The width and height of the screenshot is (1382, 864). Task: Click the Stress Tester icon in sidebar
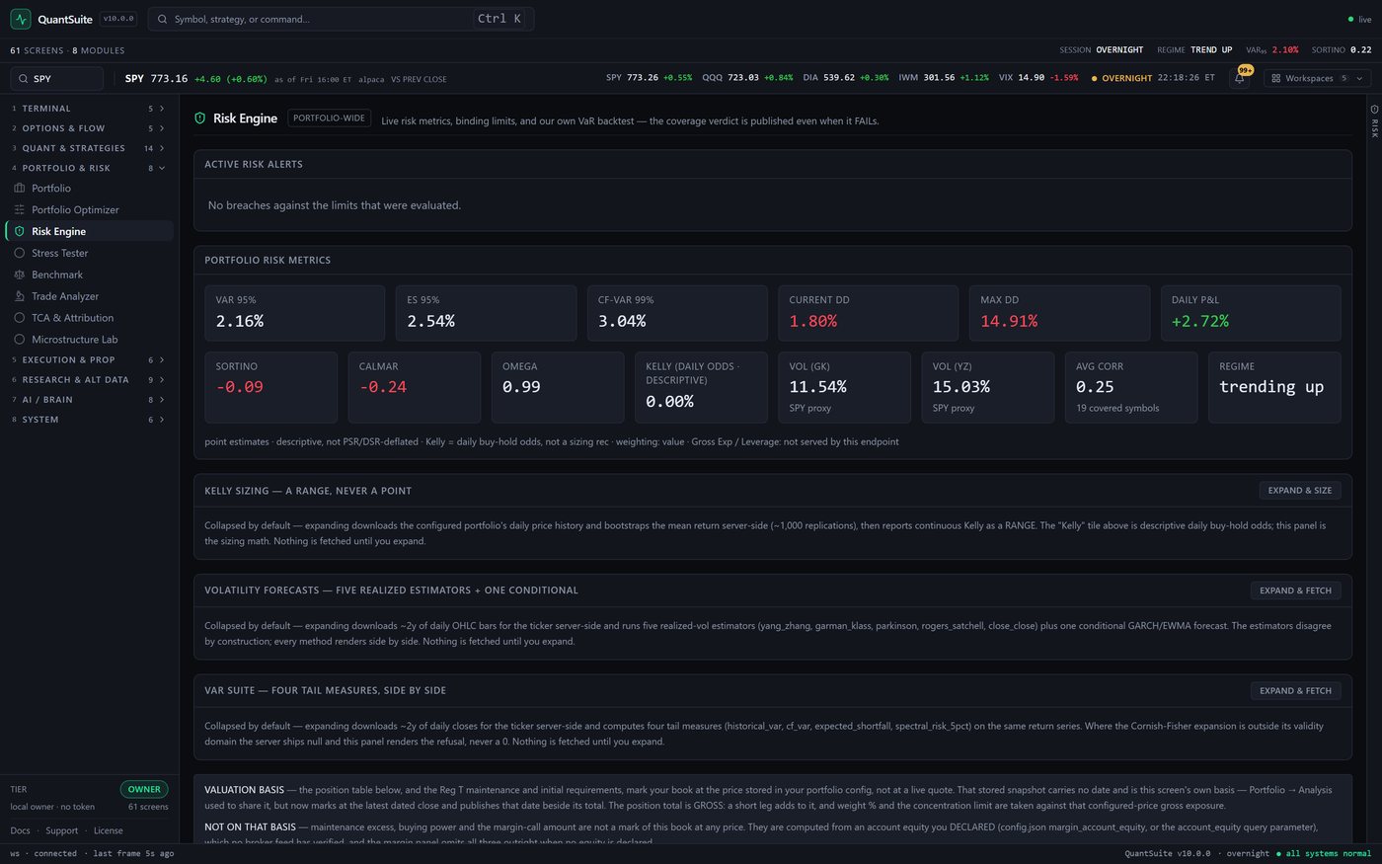click(x=19, y=253)
